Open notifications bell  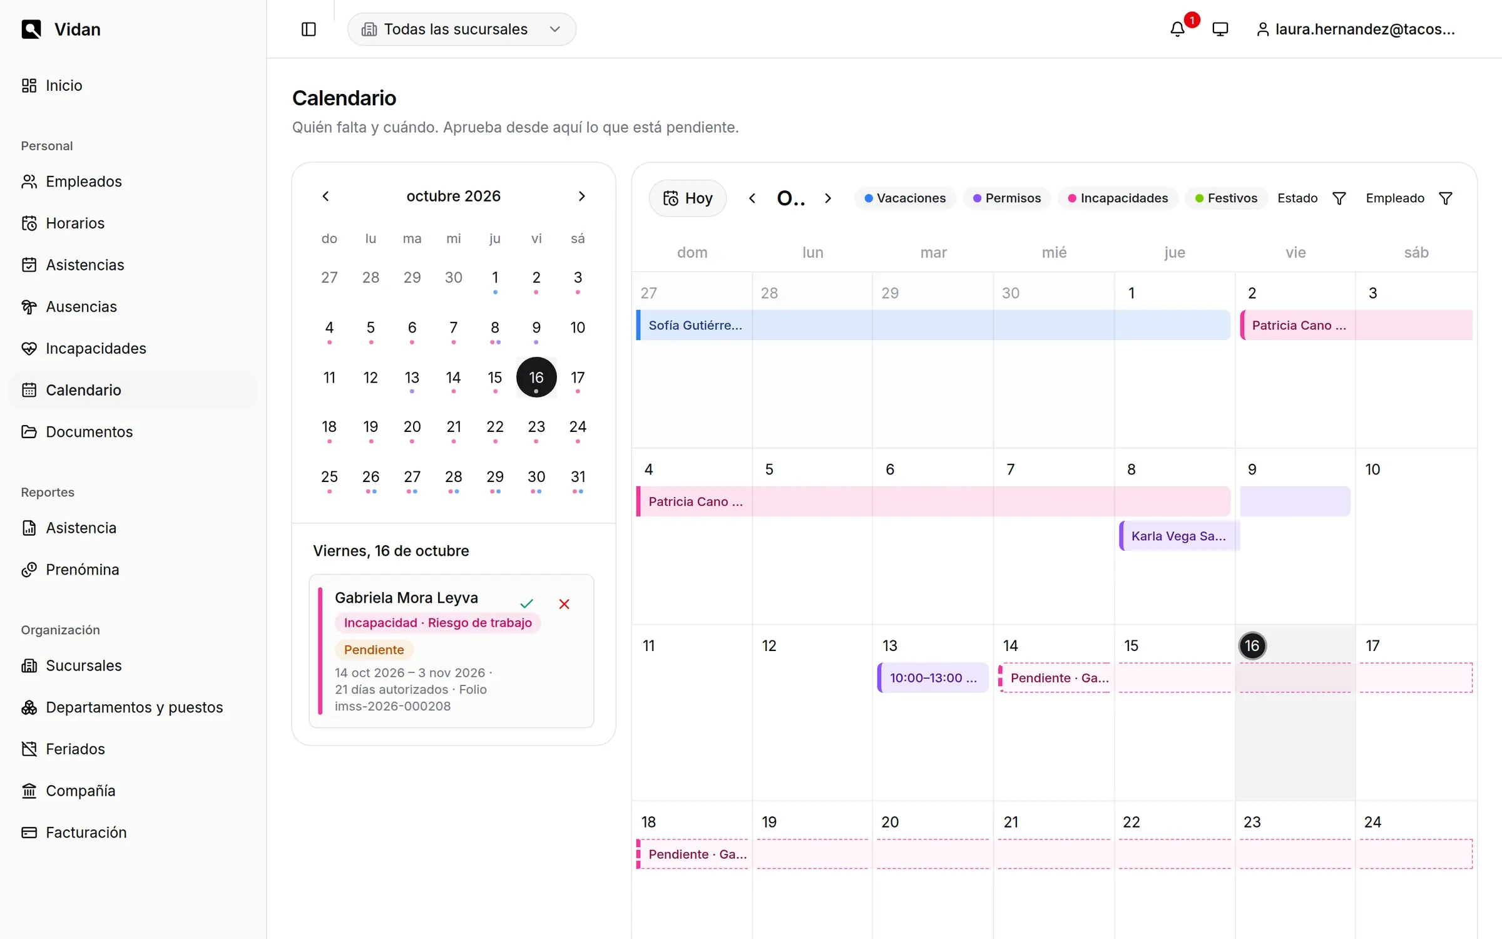click(1177, 29)
